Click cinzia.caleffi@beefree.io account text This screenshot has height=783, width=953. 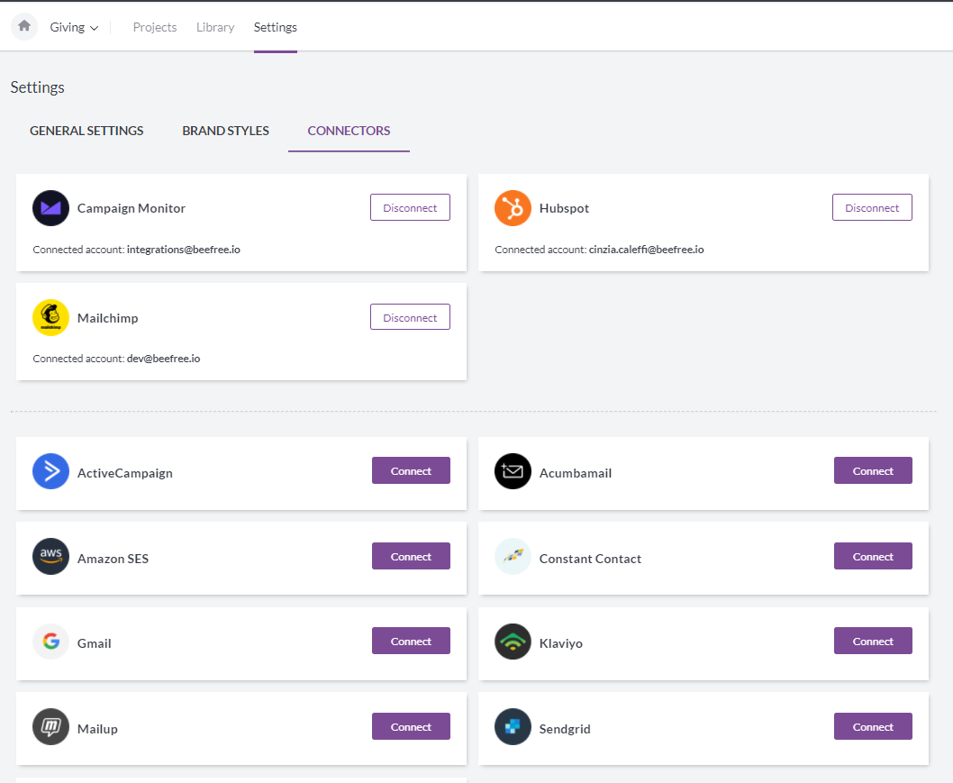[646, 250]
